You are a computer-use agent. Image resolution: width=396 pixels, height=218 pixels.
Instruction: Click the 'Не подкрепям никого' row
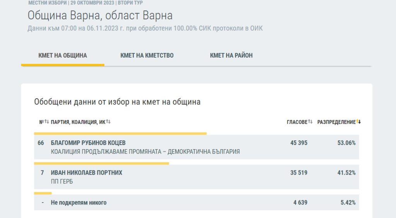click(196, 203)
